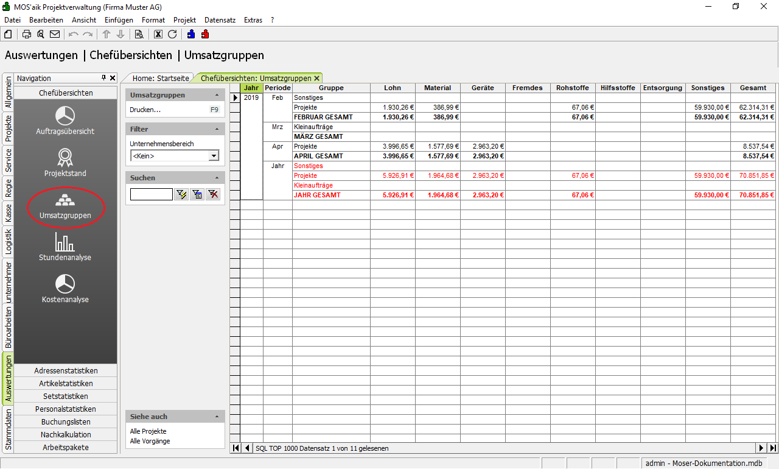779x469 pixels.
Task: Open the Unternehmensbereich dropdown
Action: [213, 156]
